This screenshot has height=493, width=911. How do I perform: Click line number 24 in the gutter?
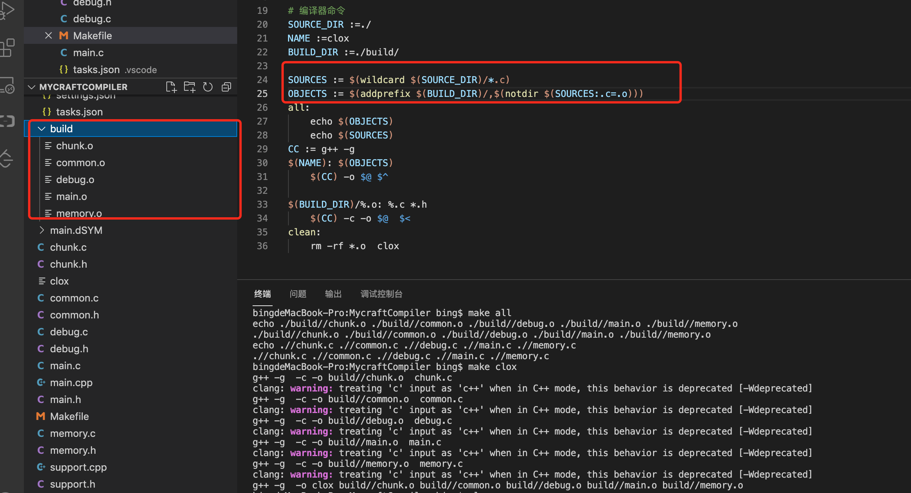262,80
